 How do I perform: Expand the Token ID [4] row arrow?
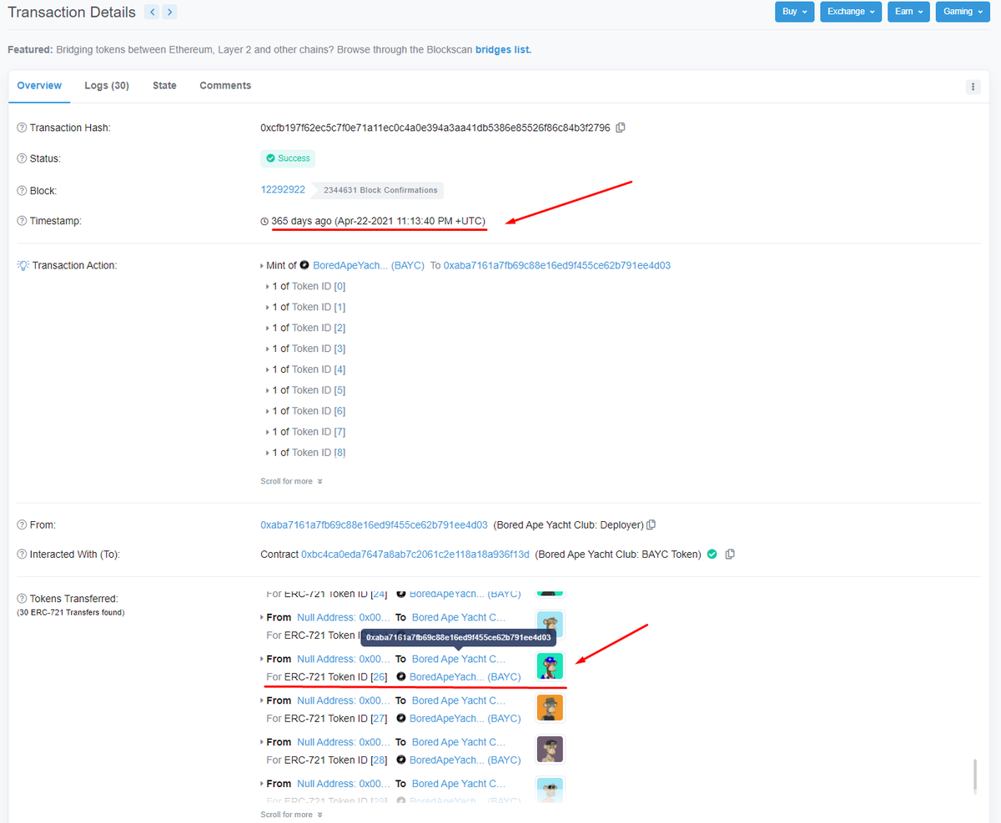pyautogui.click(x=268, y=369)
